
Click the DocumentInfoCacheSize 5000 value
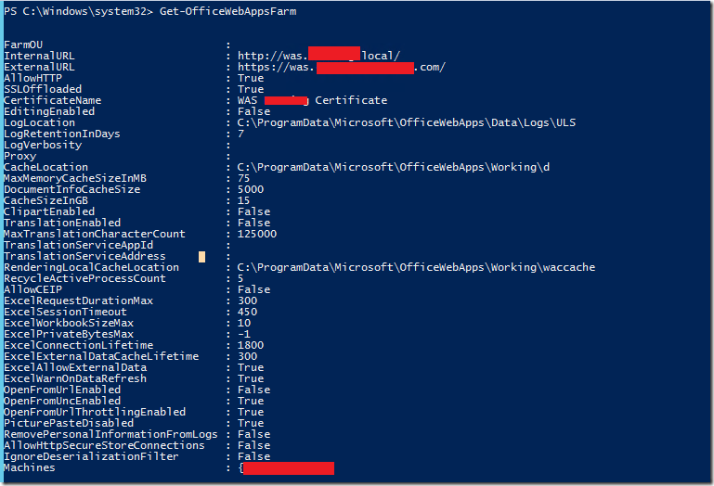(251, 189)
